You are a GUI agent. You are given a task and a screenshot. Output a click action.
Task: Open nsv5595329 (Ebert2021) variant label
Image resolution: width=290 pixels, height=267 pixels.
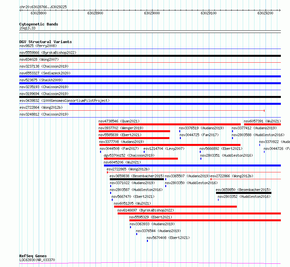[x=151, y=217]
